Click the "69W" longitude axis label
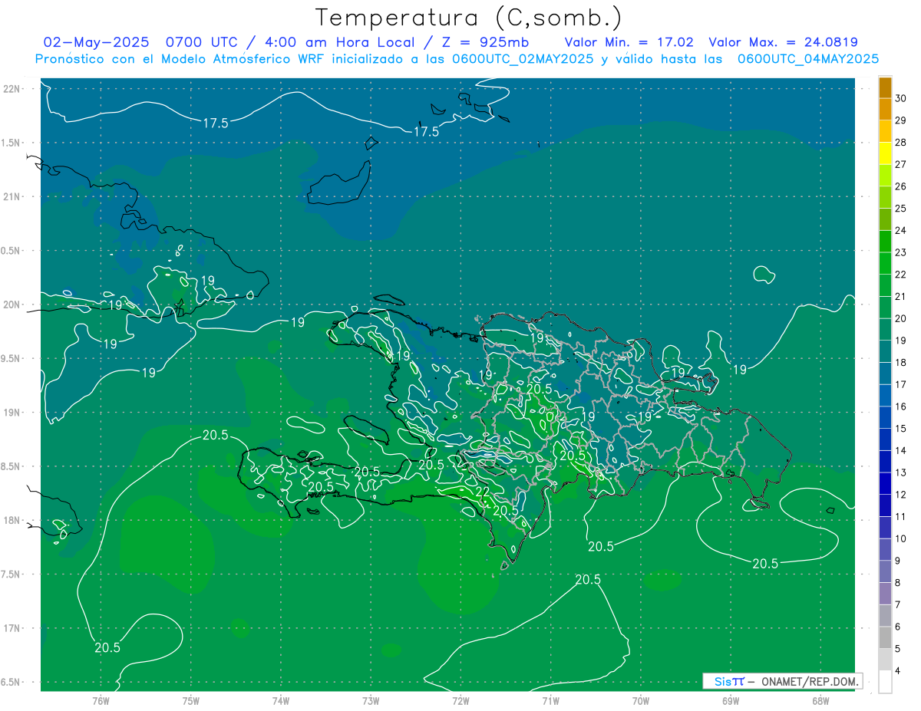921x711 pixels. [x=731, y=701]
